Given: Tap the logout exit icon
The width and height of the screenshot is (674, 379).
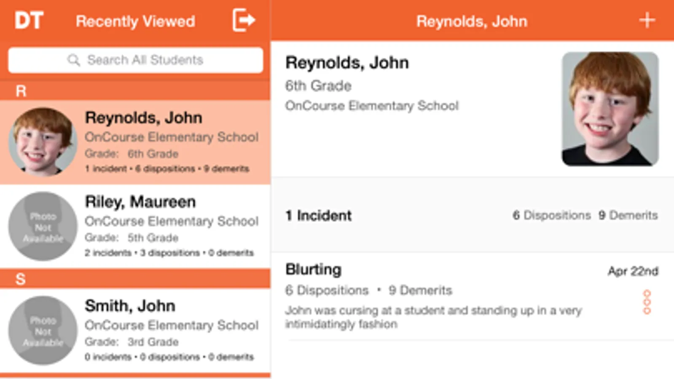Looking at the screenshot, I should 244,20.
